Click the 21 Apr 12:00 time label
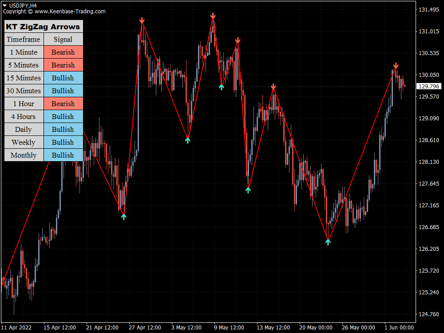The height and width of the screenshot is (333, 444). coord(102,328)
